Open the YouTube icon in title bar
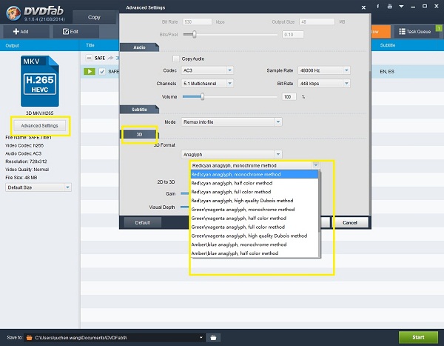 [390, 6]
